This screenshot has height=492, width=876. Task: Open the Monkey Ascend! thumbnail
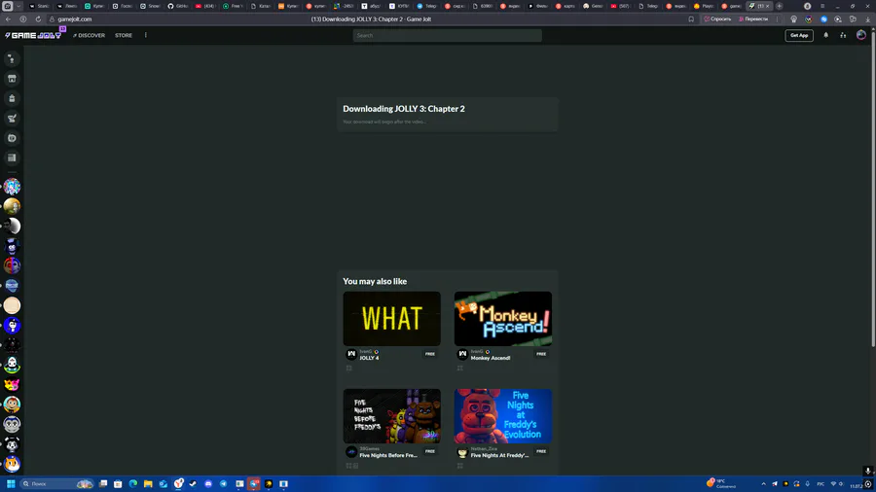coord(503,319)
